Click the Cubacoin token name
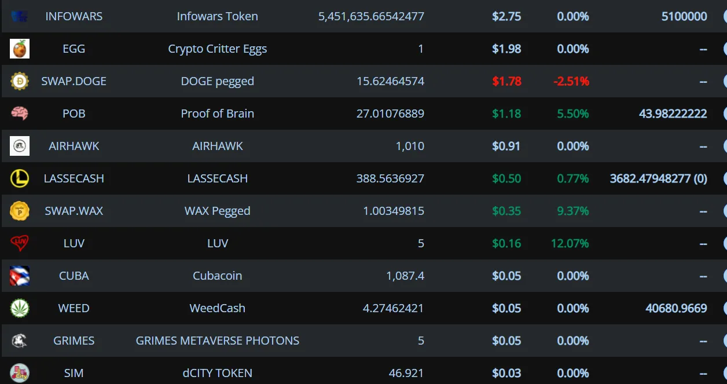The image size is (727, 384). pos(218,276)
